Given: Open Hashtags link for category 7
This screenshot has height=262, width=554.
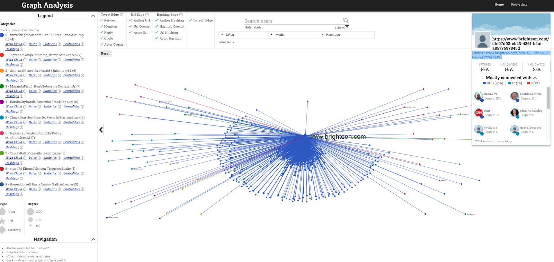Looking at the screenshot, I should (12, 163).
